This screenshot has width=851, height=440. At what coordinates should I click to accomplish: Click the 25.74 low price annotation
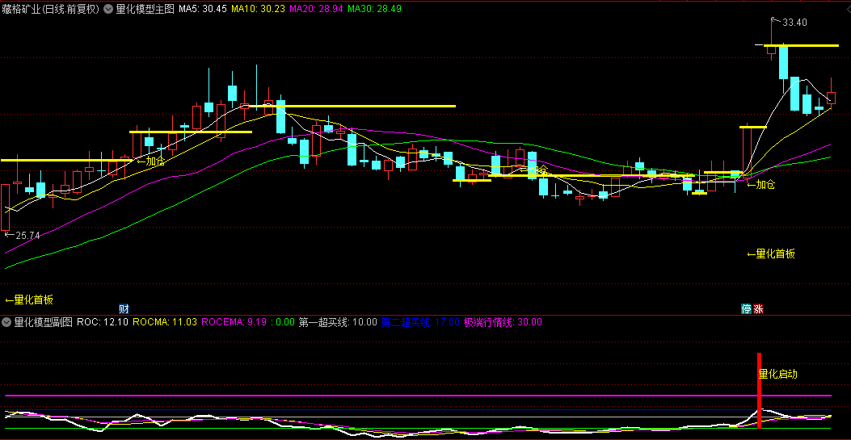23,236
